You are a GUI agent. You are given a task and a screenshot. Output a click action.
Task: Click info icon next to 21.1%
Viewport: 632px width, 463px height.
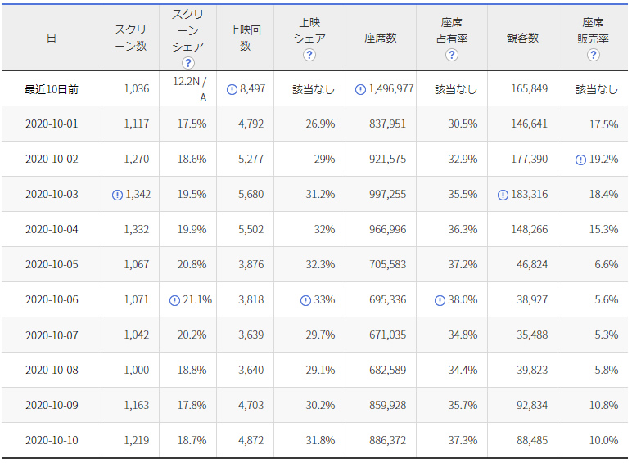point(174,300)
